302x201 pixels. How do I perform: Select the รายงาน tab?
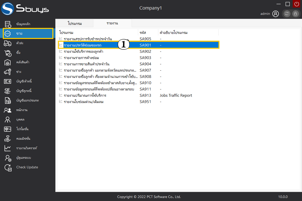[112, 23]
